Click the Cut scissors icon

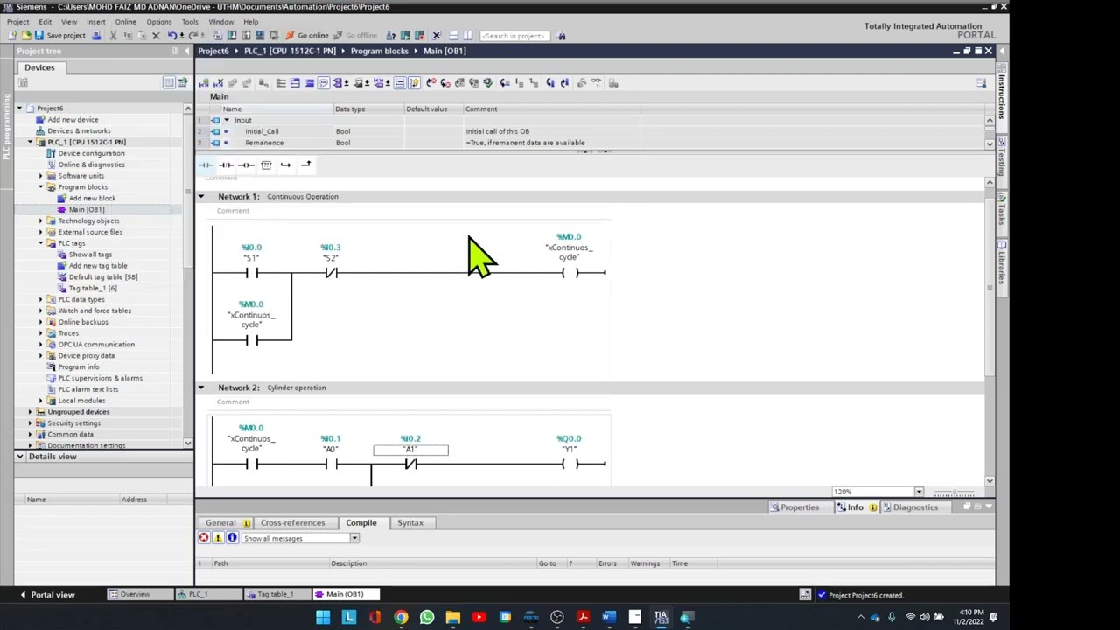[112, 36]
